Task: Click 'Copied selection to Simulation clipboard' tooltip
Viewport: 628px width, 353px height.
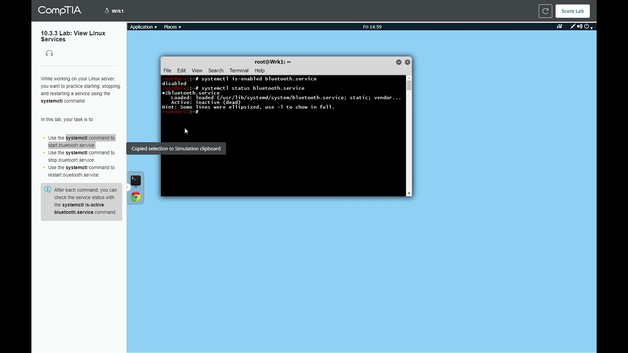Action: (x=176, y=149)
